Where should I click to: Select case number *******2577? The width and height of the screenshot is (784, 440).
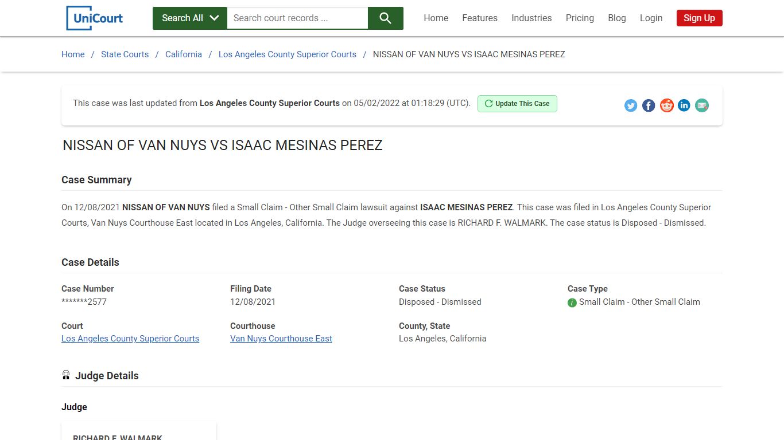coord(84,302)
